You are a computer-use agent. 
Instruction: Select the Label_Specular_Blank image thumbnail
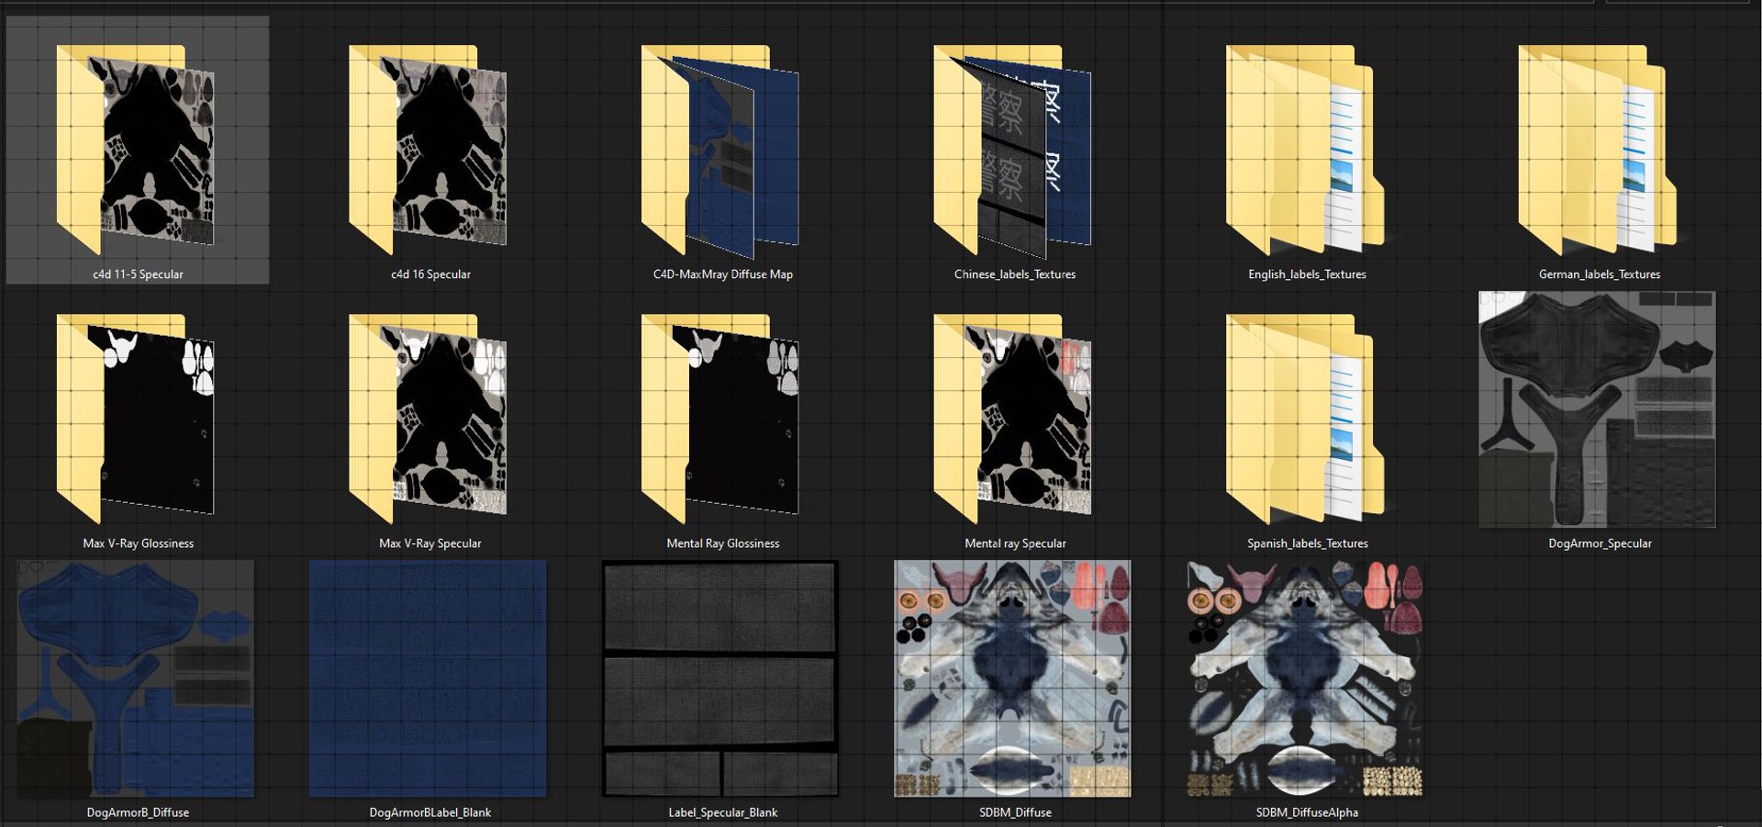720,678
